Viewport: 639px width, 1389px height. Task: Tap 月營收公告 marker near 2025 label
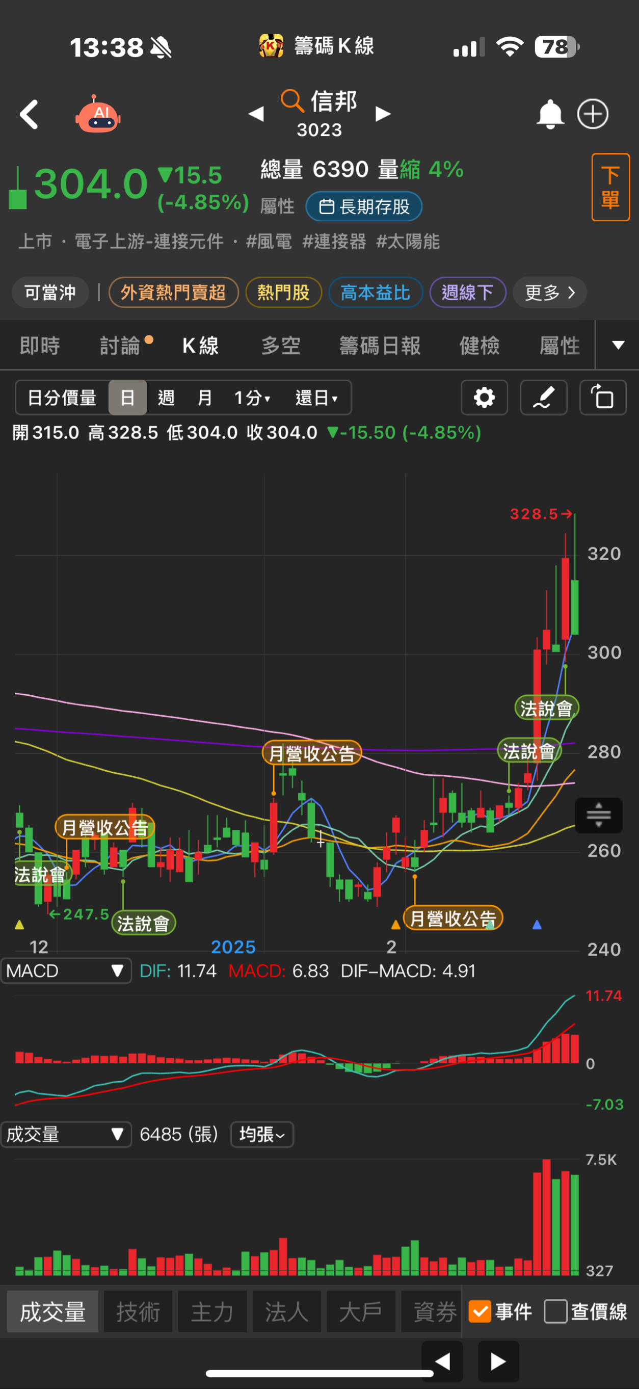312,753
